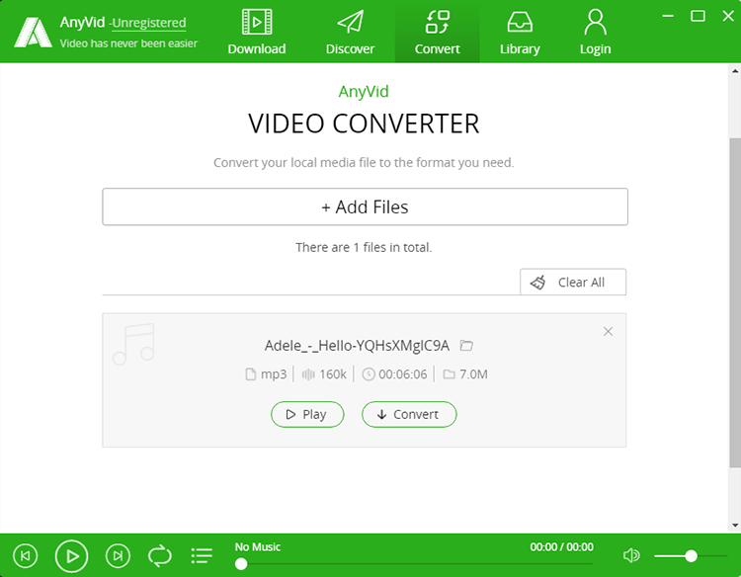
Task: Open the playlist queue icon
Action: (x=202, y=555)
